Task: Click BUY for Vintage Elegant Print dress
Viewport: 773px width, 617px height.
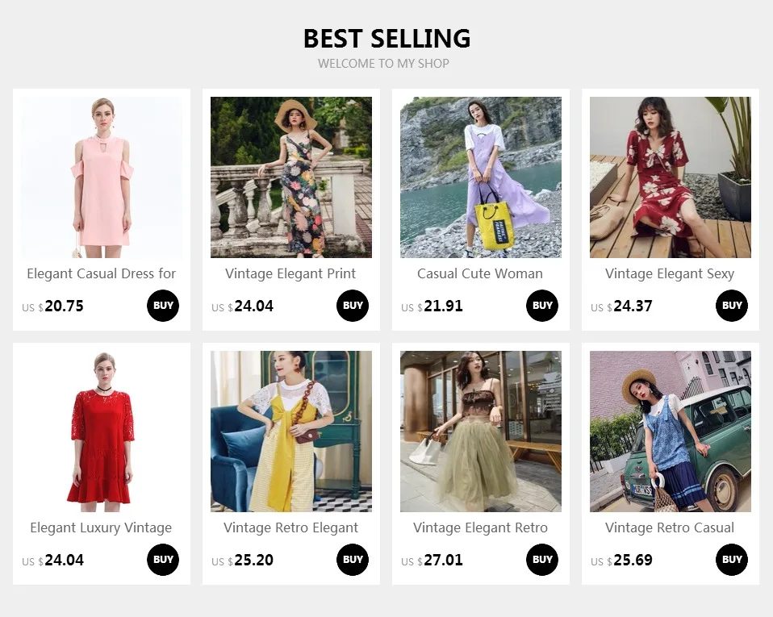Action: (353, 306)
